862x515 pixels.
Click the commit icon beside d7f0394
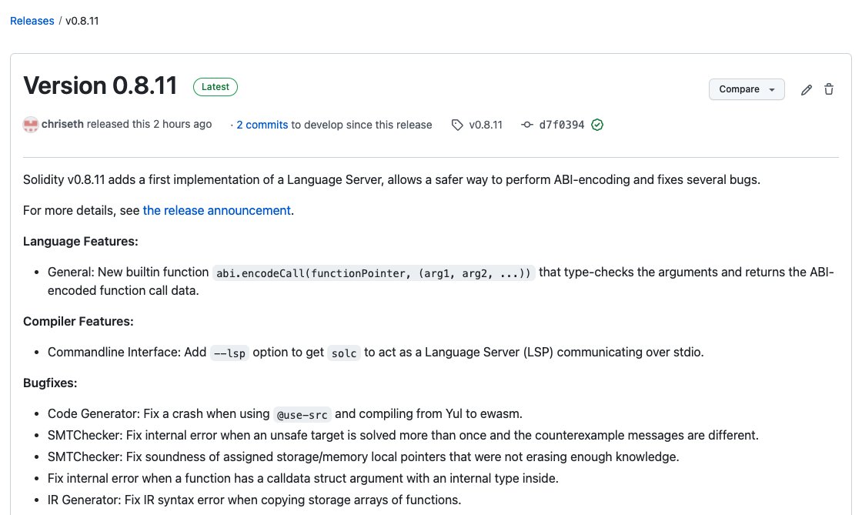click(x=527, y=125)
